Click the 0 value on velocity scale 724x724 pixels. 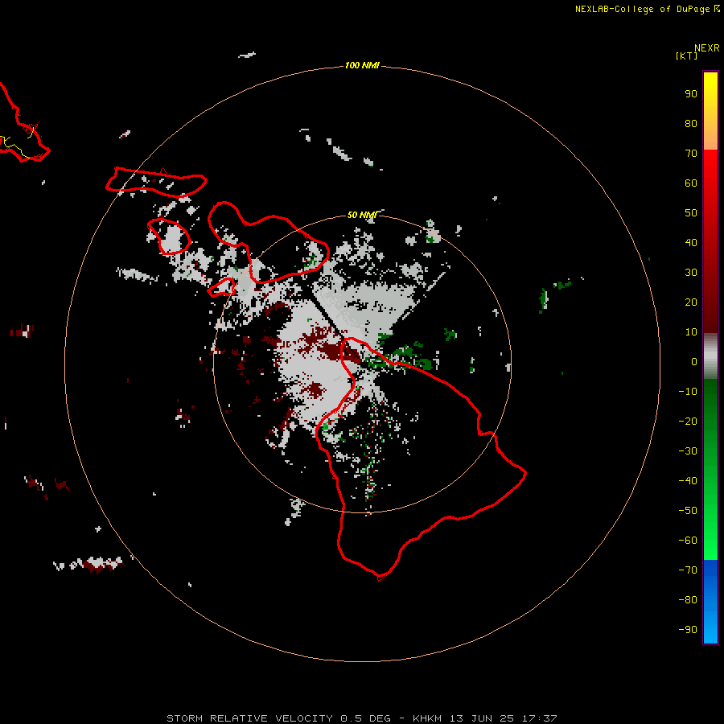pyautogui.click(x=694, y=362)
